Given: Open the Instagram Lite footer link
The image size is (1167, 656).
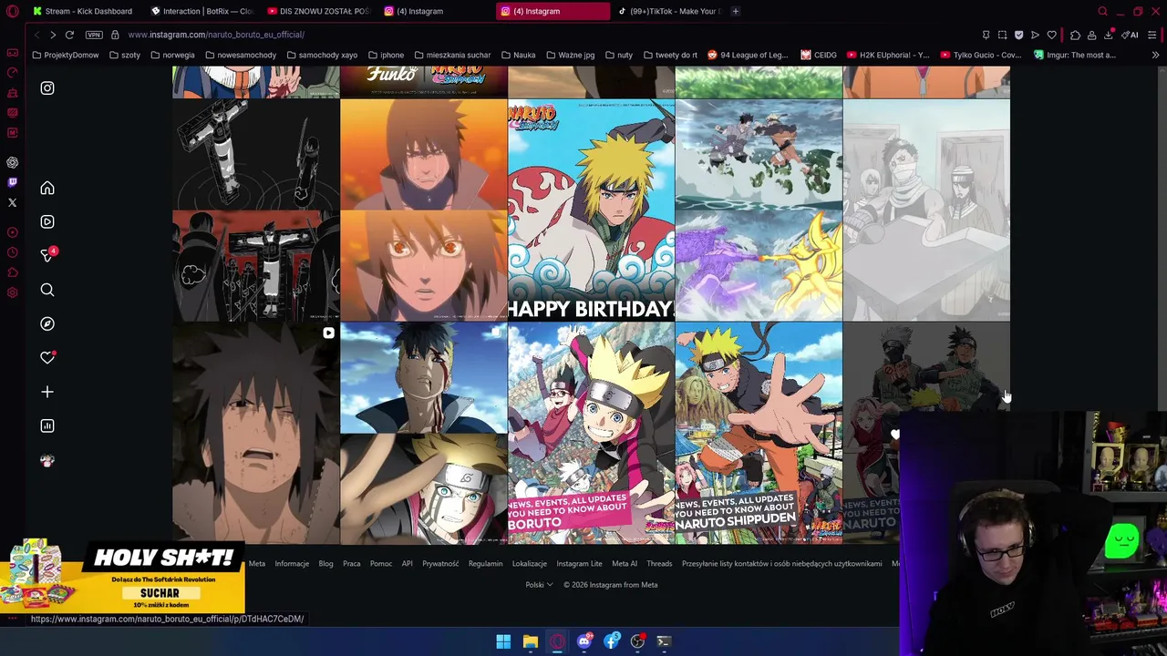Looking at the screenshot, I should point(579,564).
